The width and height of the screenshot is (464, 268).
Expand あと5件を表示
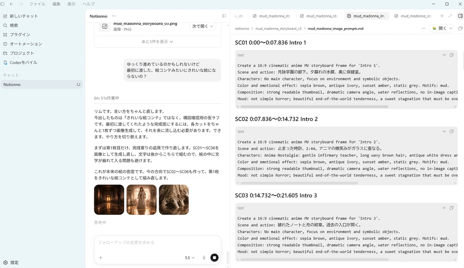click(x=157, y=41)
